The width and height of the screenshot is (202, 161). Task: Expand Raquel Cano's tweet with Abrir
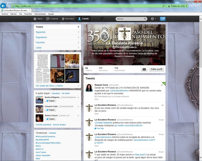96,99
